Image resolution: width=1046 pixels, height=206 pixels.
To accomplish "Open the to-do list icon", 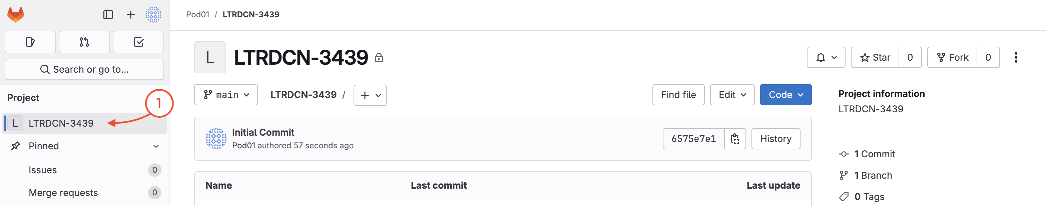I will tap(138, 42).
